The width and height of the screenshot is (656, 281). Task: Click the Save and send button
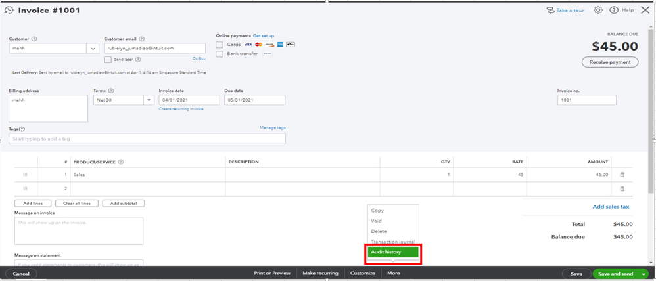point(615,274)
